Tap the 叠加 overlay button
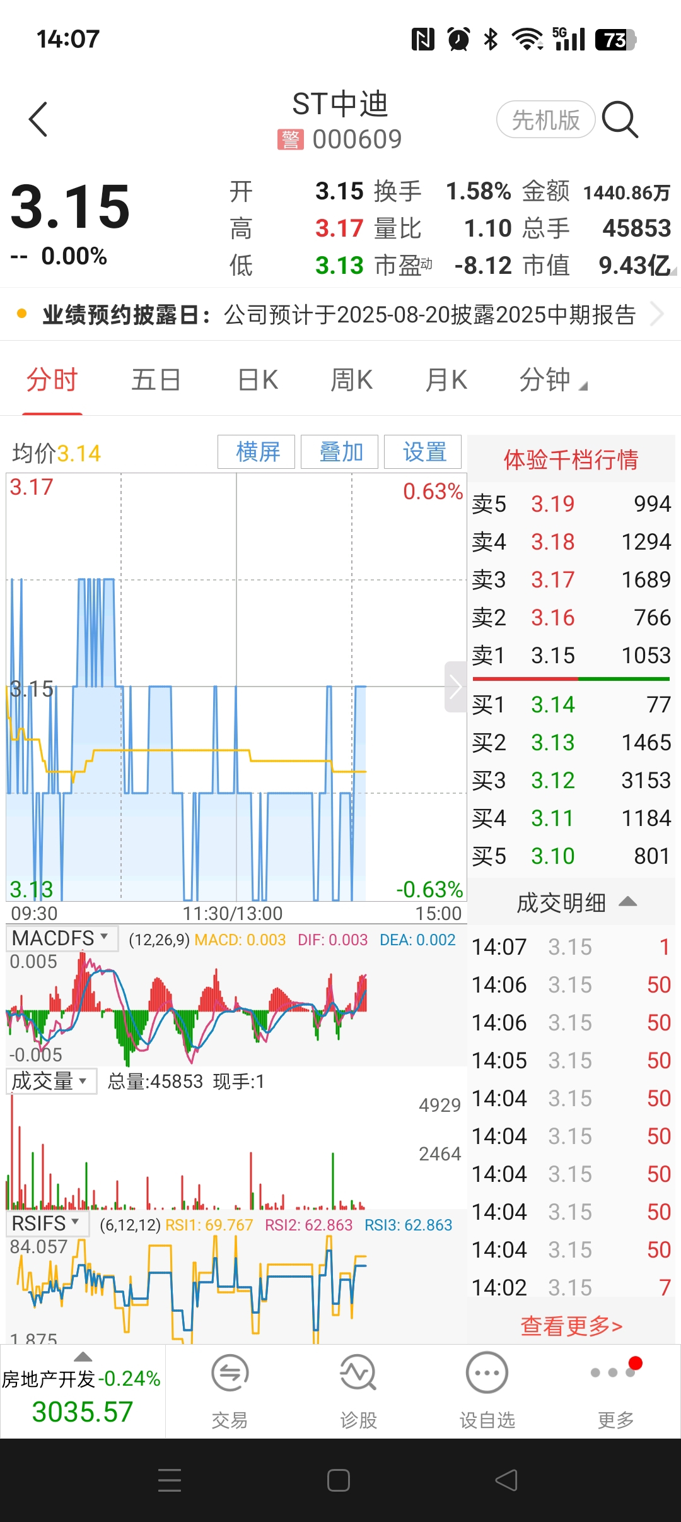 click(x=340, y=452)
